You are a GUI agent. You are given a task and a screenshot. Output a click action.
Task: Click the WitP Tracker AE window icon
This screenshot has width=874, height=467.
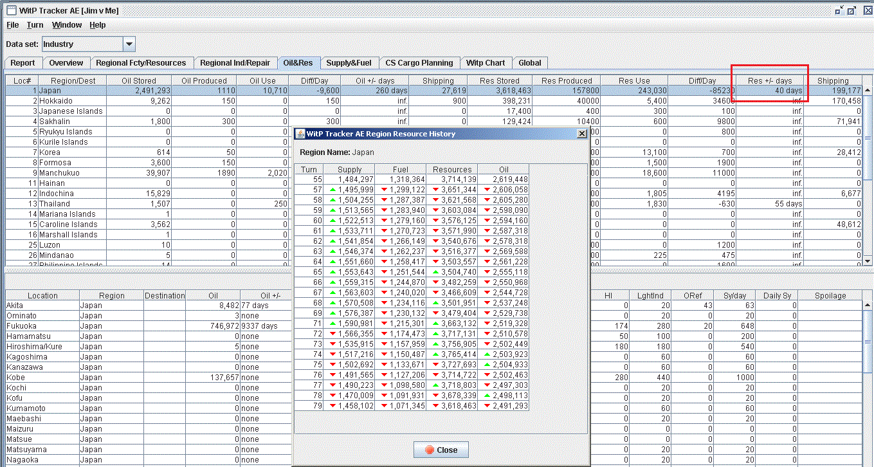(11, 10)
